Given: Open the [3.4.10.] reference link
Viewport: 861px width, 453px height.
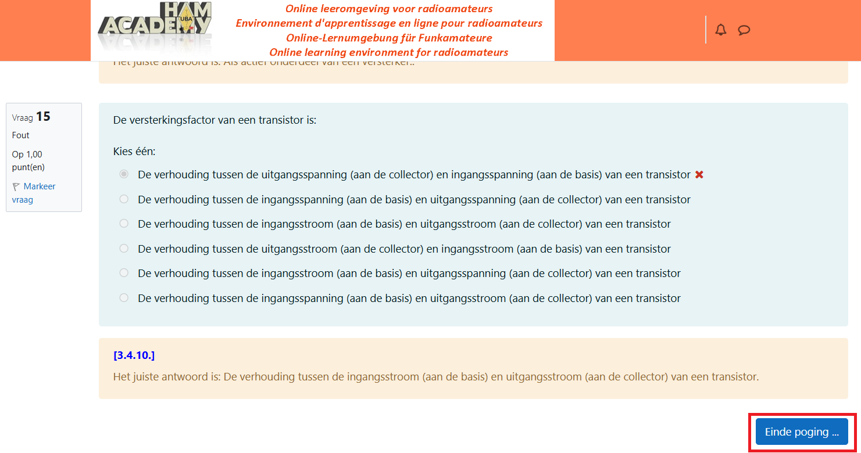Looking at the screenshot, I should click(x=134, y=355).
